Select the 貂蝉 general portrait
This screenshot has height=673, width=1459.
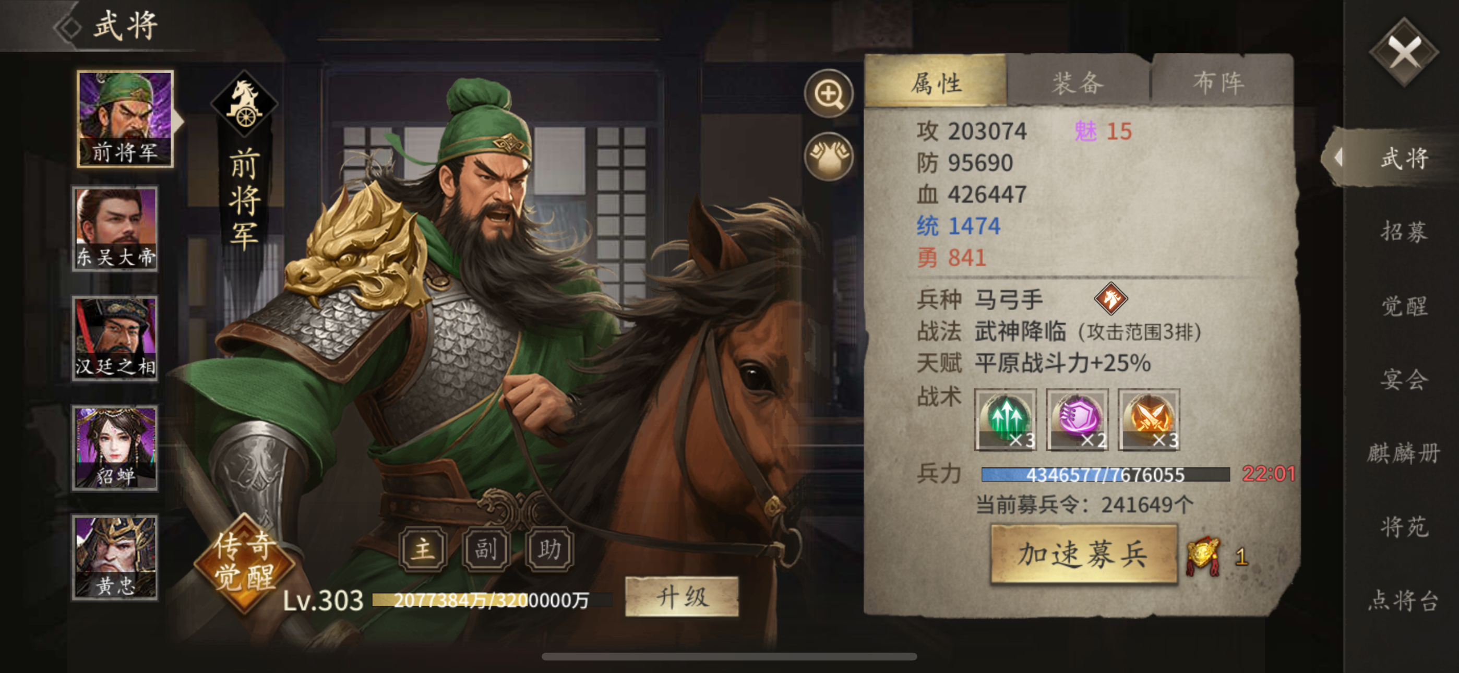pyautogui.click(x=114, y=448)
